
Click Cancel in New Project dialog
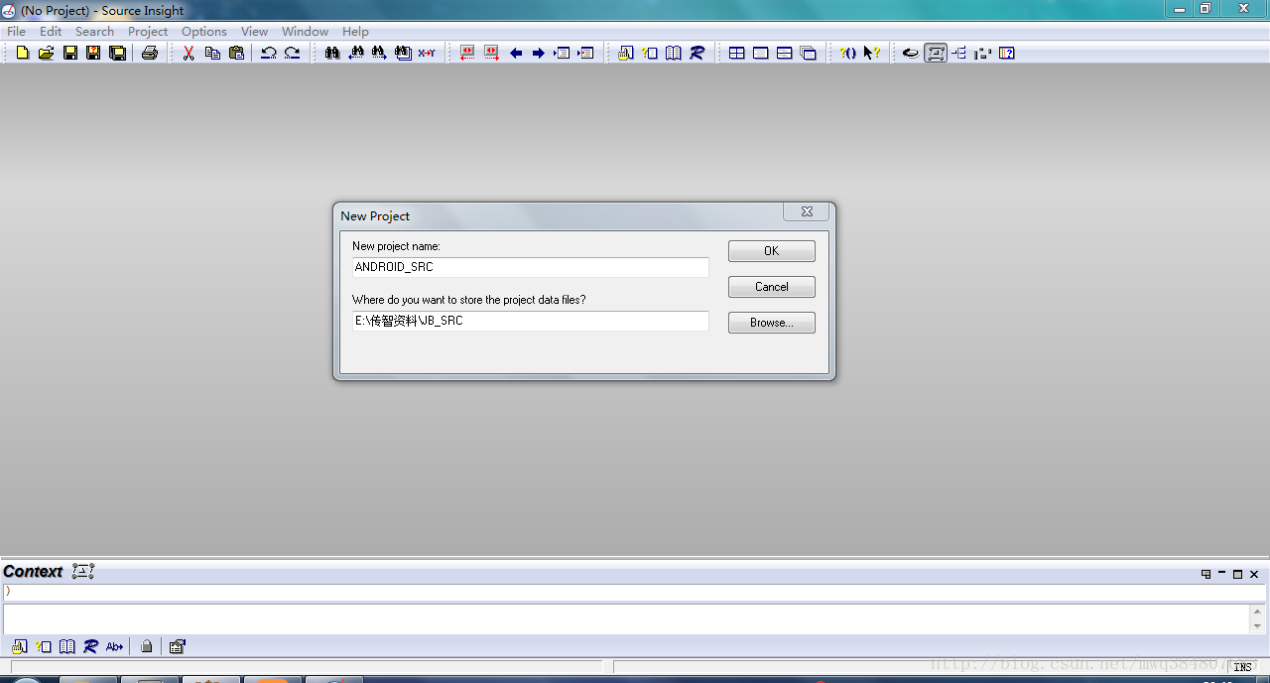pyautogui.click(x=772, y=287)
